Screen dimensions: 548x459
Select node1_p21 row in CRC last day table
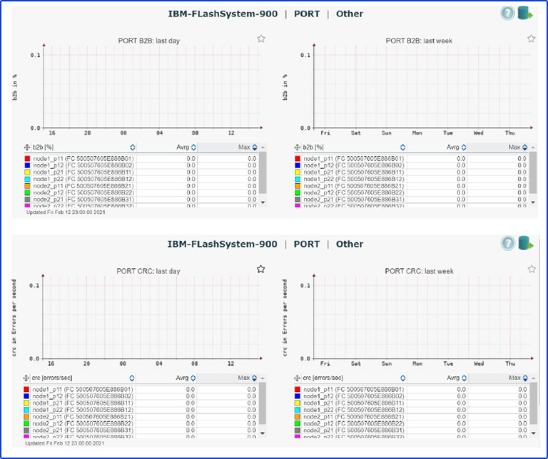tap(141, 403)
